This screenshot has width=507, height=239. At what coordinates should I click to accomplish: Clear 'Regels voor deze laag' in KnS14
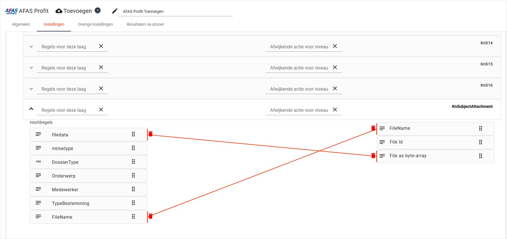[x=101, y=46]
